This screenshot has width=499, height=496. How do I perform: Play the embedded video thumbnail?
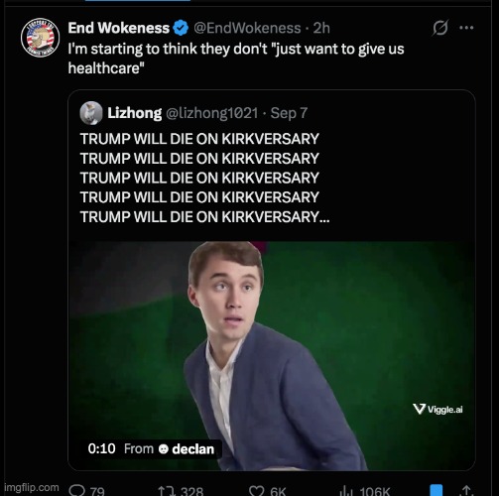(272, 355)
